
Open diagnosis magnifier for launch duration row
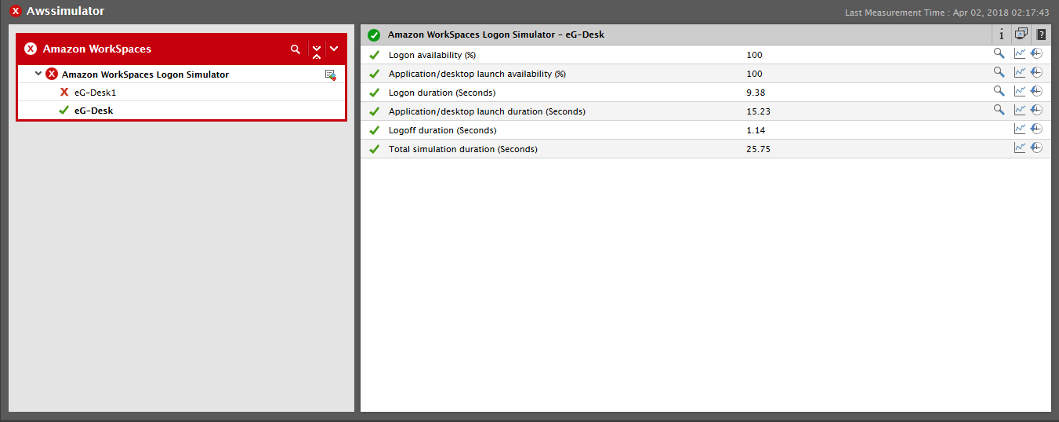pyautogui.click(x=999, y=110)
